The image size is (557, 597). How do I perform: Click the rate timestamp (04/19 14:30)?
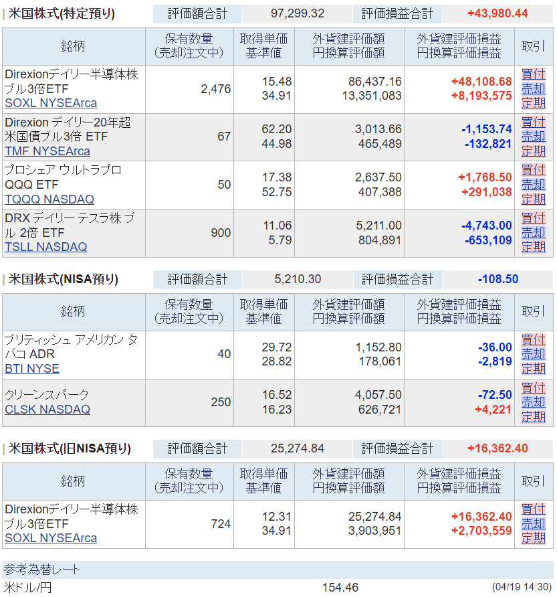522,587
